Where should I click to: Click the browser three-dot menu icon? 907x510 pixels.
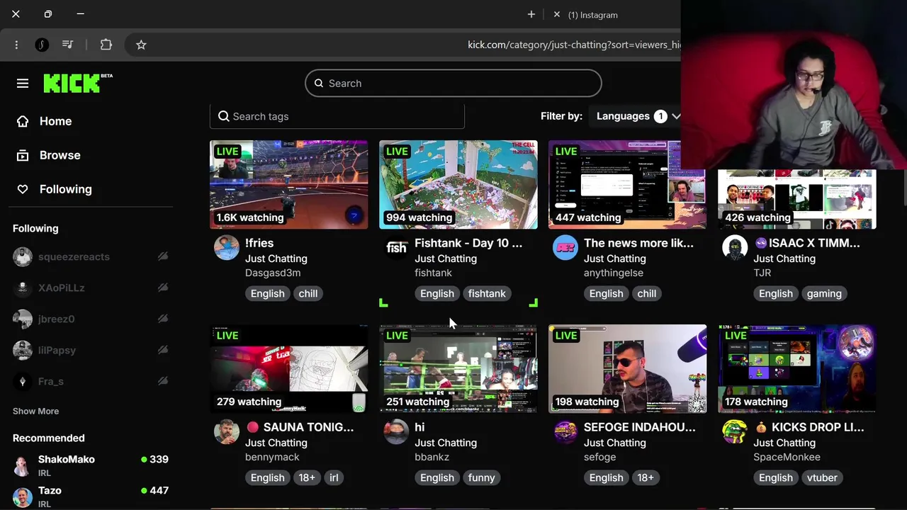[16, 45]
